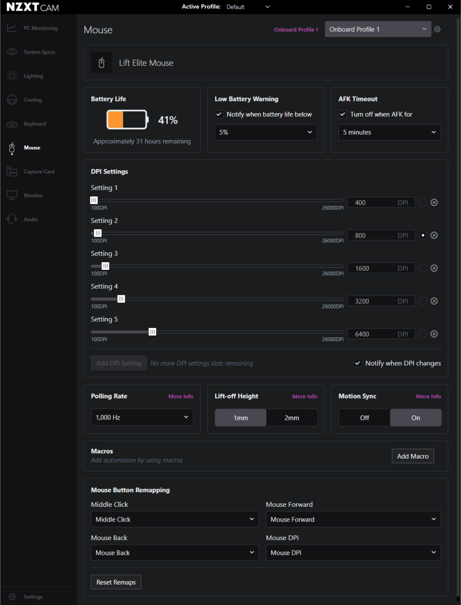Click the Add Macro button
The width and height of the screenshot is (461, 605).
coord(413,456)
